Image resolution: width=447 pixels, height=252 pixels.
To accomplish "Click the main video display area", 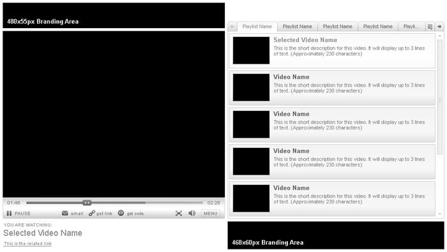I will (x=114, y=114).
